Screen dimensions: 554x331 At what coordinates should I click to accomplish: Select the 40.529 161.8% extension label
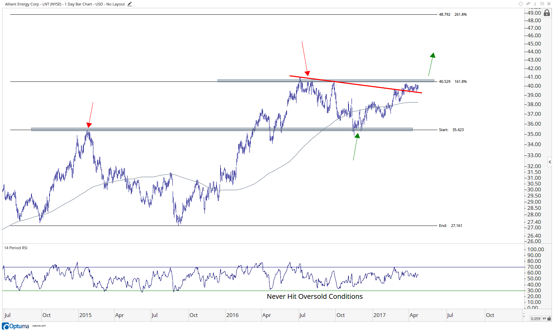453,81
